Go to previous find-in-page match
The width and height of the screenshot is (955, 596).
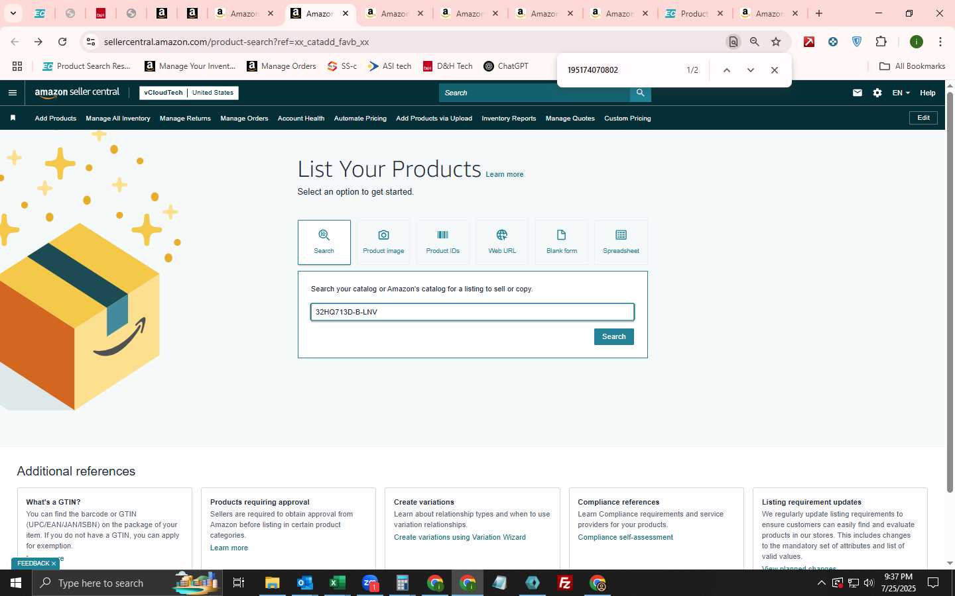pyautogui.click(x=727, y=70)
